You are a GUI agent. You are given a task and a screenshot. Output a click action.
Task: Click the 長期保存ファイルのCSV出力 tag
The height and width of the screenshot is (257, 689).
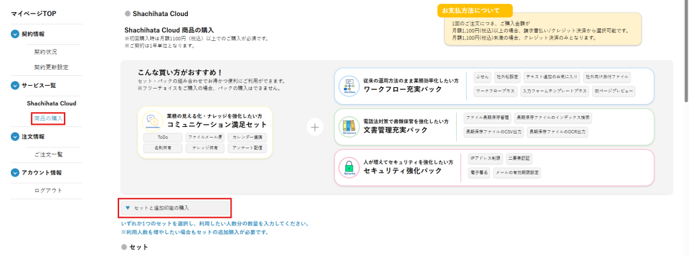494,132
